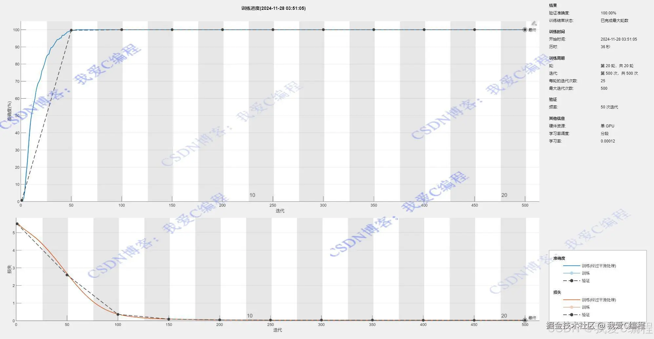Click elapsed time value 36 秒
The image size is (654, 339).
[x=605, y=47]
